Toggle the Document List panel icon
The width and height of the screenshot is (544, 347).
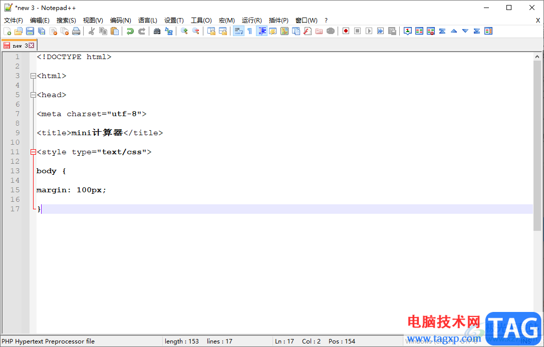(x=296, y=31)
